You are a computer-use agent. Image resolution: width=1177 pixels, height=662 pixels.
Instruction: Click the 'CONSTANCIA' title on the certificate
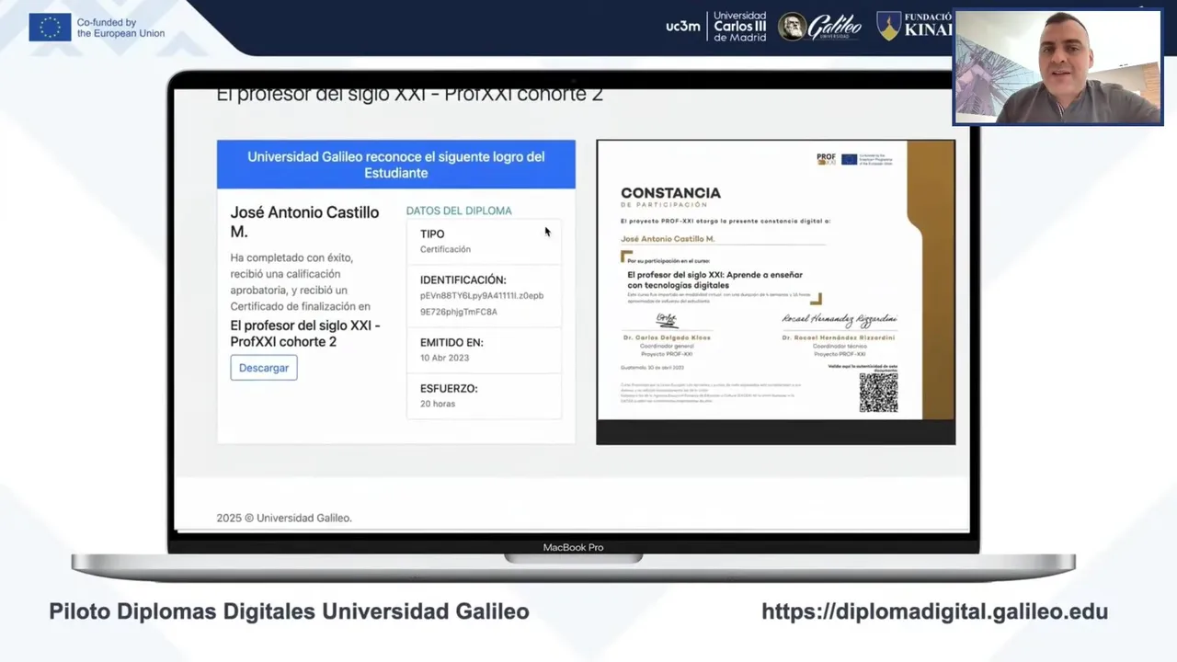pos(670,193)
